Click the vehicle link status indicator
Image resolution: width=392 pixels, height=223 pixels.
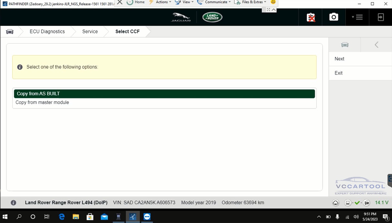(x=357, y=203)
